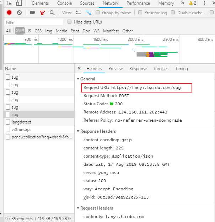
Task: Click the capture screenshots camera icon
Action: click(33, 12)
